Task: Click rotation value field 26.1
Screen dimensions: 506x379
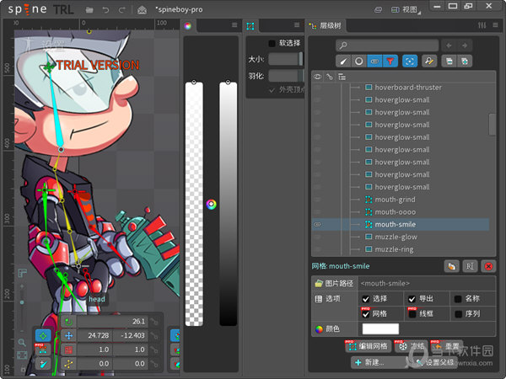Action: coord(113,322)
